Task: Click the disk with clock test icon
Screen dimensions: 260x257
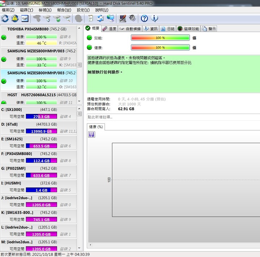Action: [x=47, y=18]
